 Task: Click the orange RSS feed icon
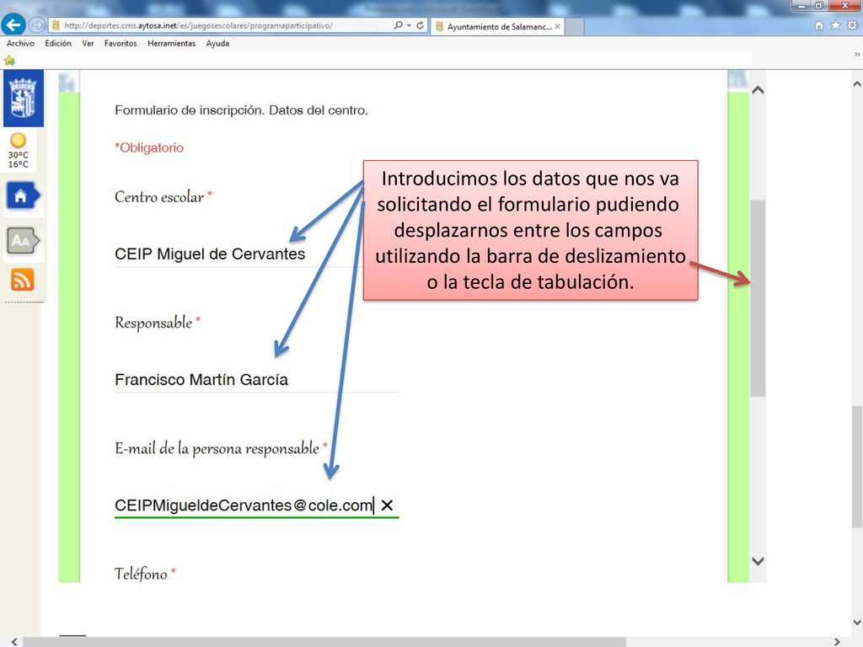coord(23,280)
